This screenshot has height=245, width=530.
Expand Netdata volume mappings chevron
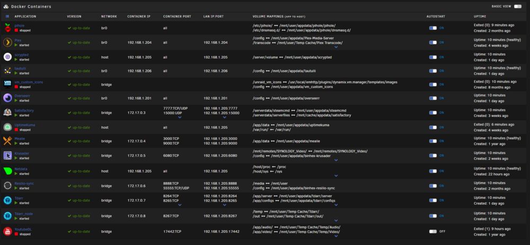point(336,176)
